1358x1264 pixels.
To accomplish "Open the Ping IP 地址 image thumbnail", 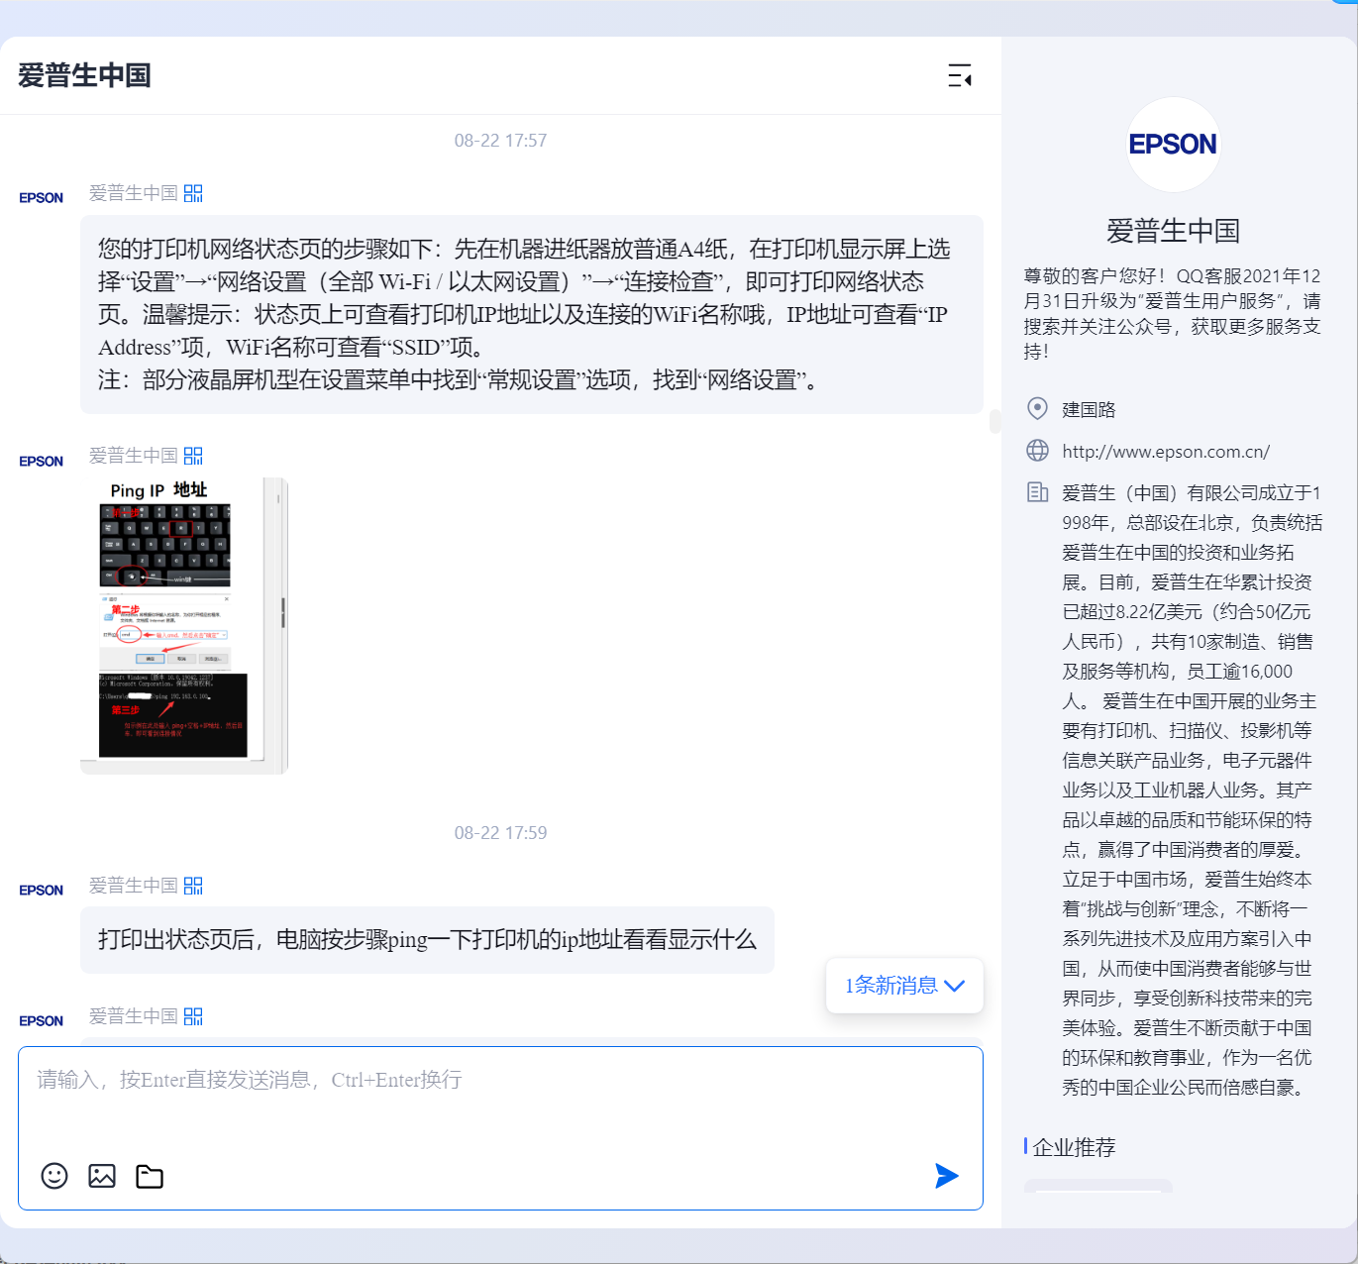I will click(184, 625).
